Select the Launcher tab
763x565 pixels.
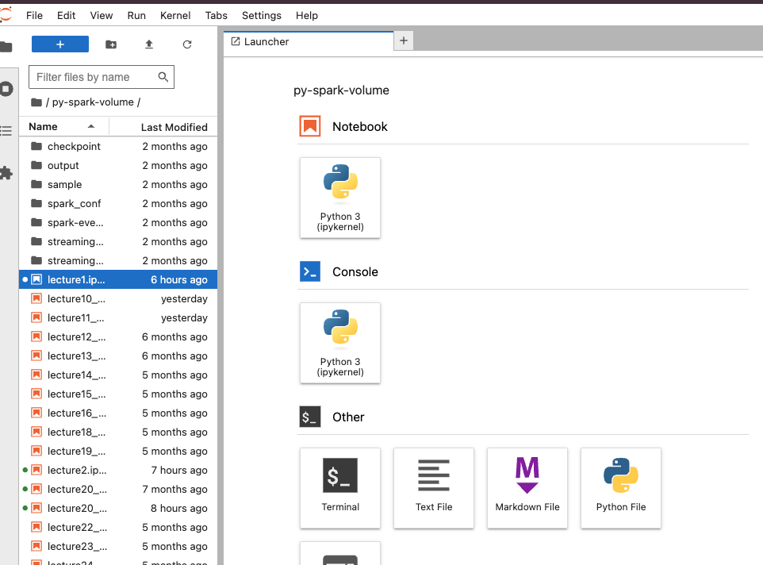[x=309, y=41]
